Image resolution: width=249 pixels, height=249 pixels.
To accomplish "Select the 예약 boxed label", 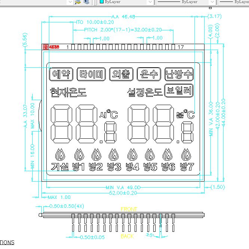I will coord(61,74).
